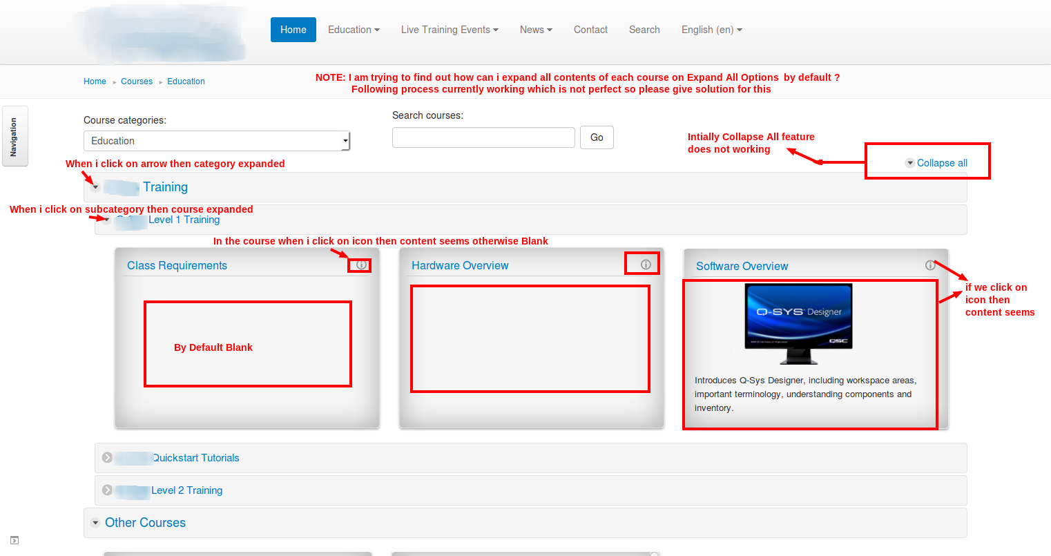Open the Education menu in navbar
1051x556 pixels.
pyautogui.click(x=354, y=30)
